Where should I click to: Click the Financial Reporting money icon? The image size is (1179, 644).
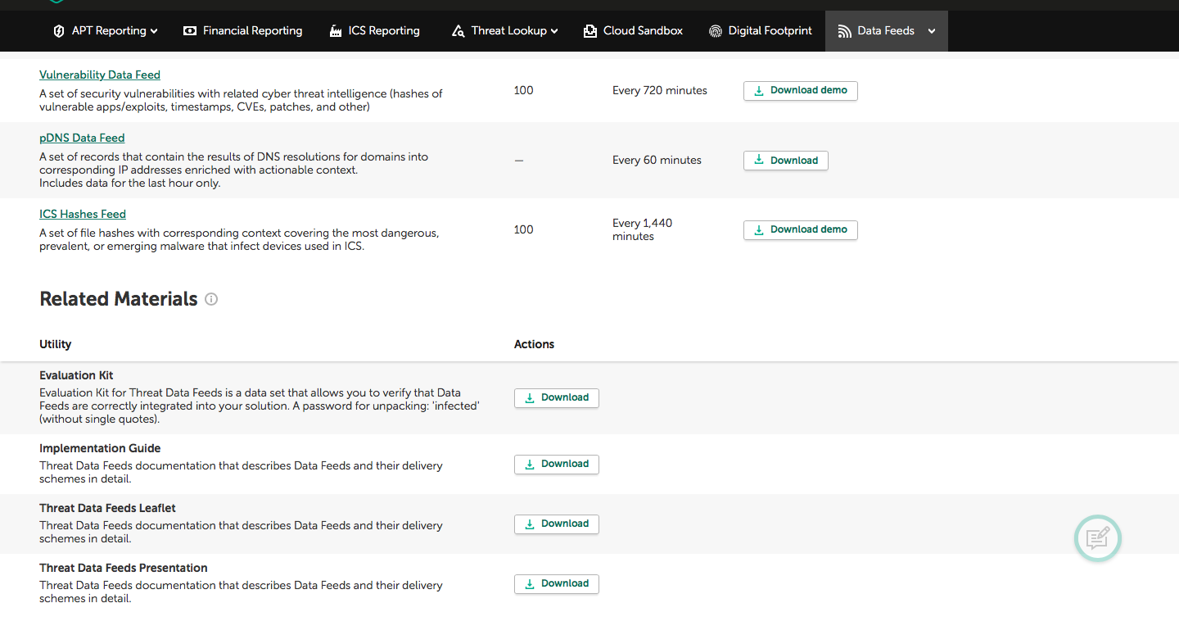(x=190, y=31)
